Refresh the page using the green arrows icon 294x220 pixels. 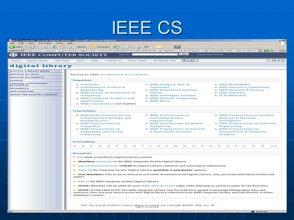tap(54, 47)
